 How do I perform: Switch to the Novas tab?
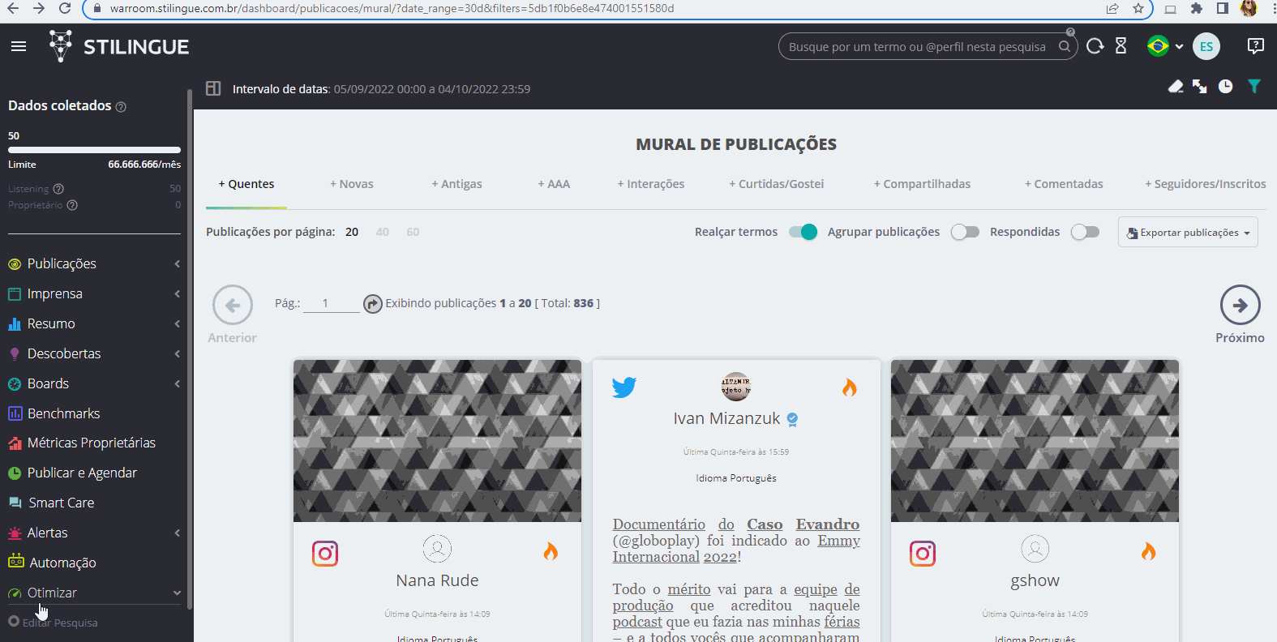click(x=351, y=184)
